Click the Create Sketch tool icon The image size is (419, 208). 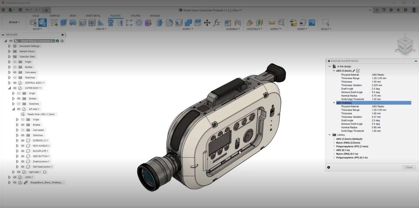54,23
